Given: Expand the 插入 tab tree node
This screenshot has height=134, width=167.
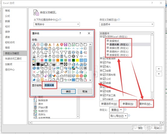Looking at the screenshot, I should (101, 66).
